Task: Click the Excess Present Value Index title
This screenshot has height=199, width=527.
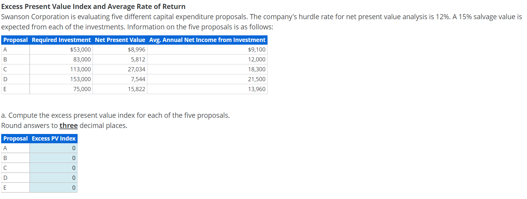Action: (x=93, y=6)
